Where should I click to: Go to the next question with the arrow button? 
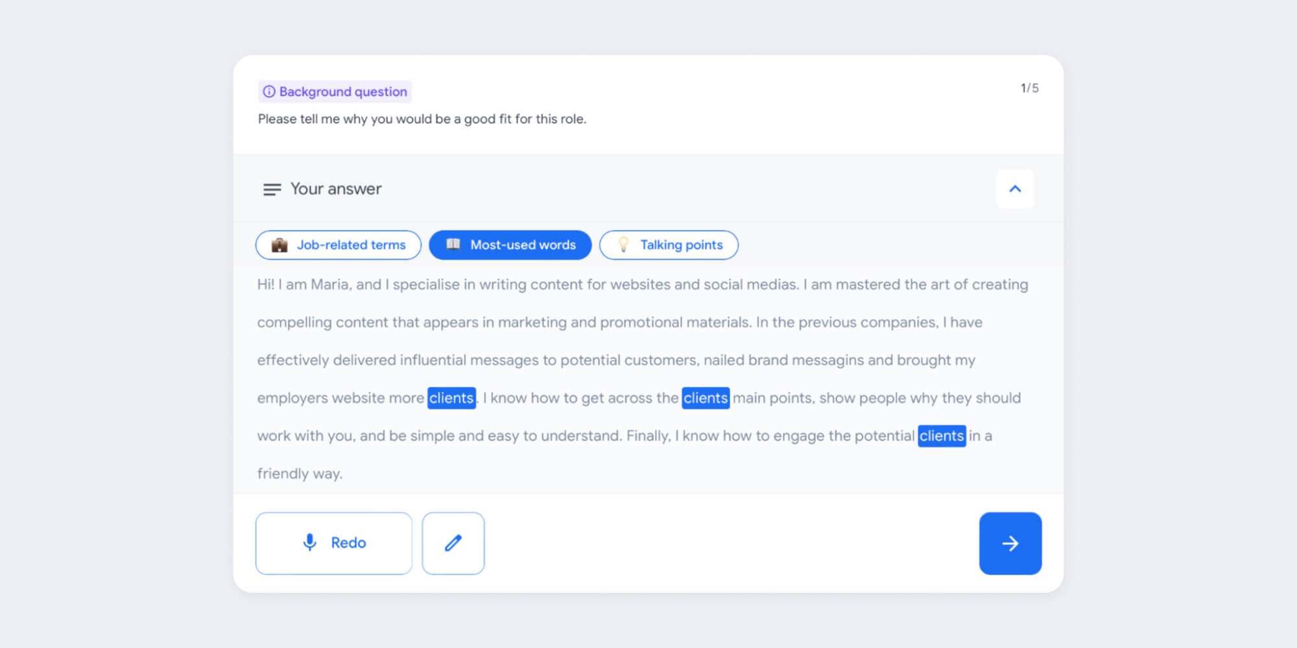tap(1010, 543)
